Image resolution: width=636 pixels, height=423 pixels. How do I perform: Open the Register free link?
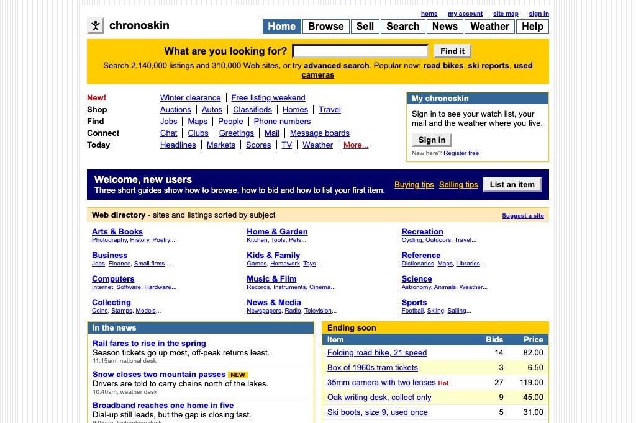(x=461, y=153)
